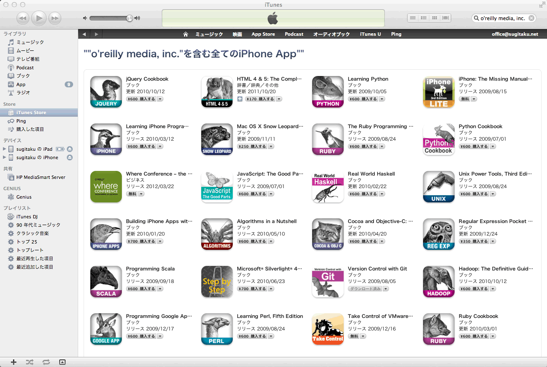
Task: Open the Ping store tab
Action: pos(396,34)
